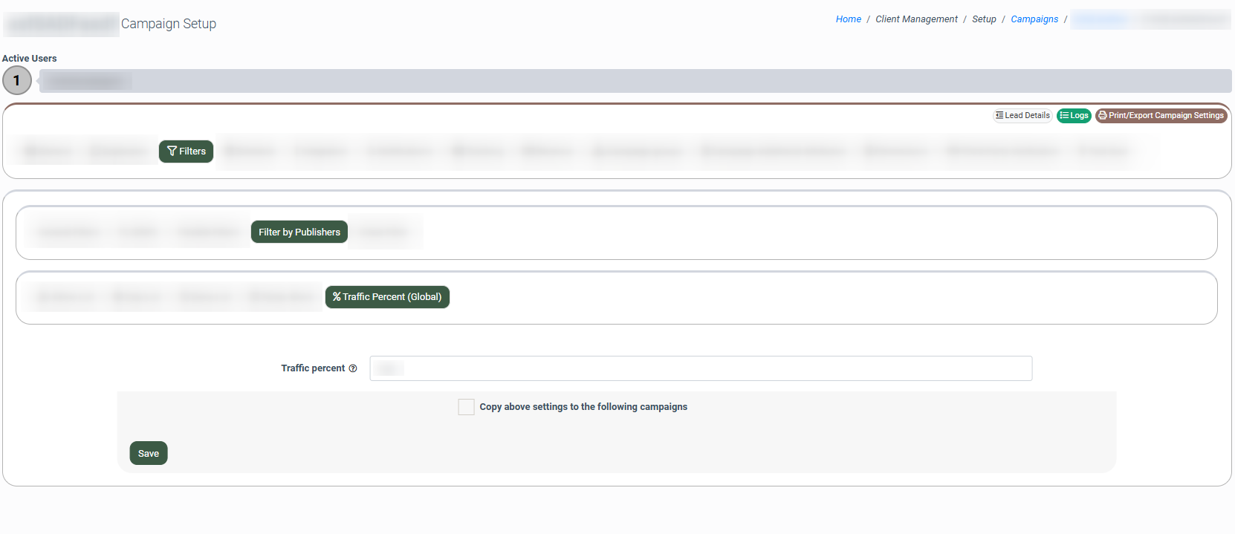Go to Home via breadcrumb link
Viewport: 1235px width, 534px height.
(x=848, y=19)
